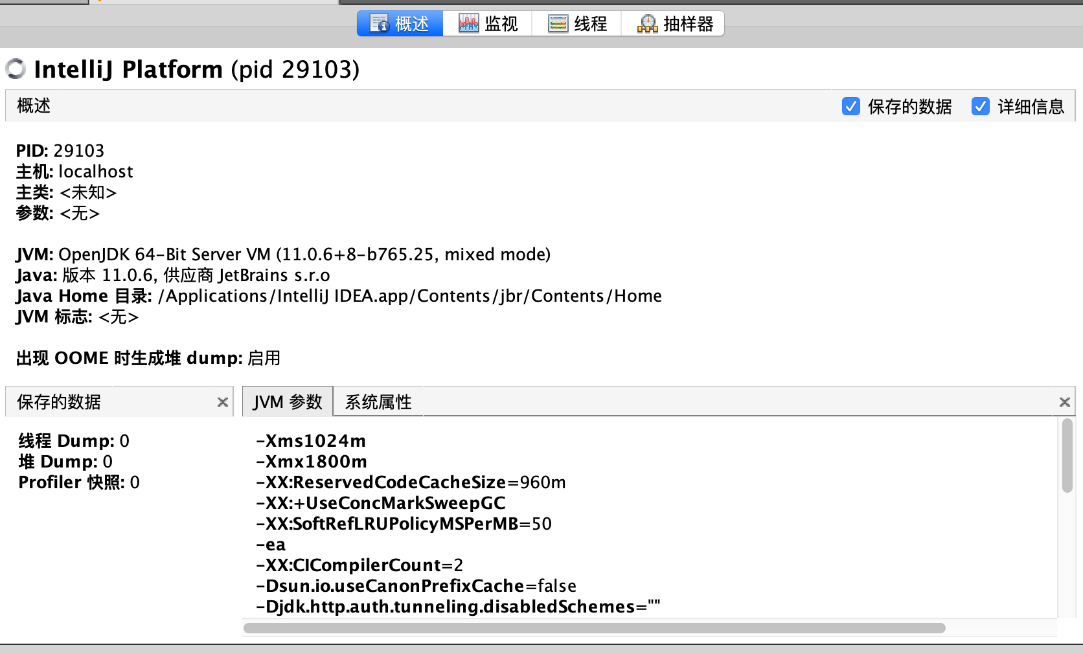Switch to the 系统属性 tab
This screenshot has height=654, width=1083.
[x=378, y=402]
